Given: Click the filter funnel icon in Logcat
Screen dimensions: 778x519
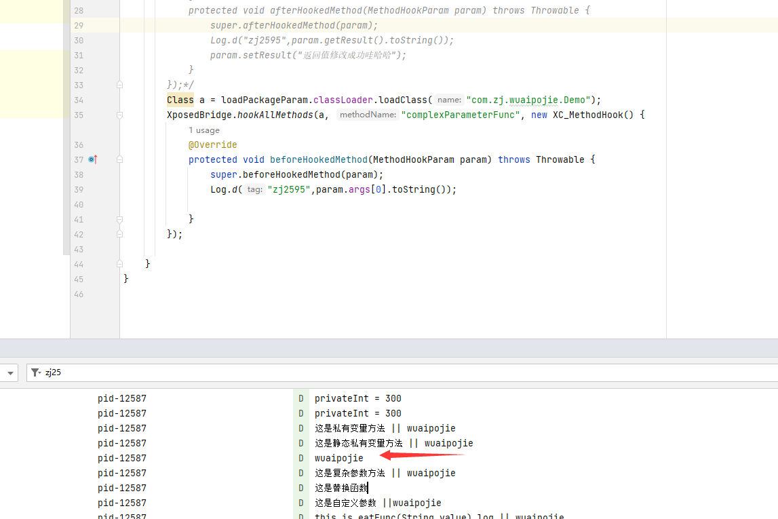Looking at the screenshot, I should [x=36, y=372].
